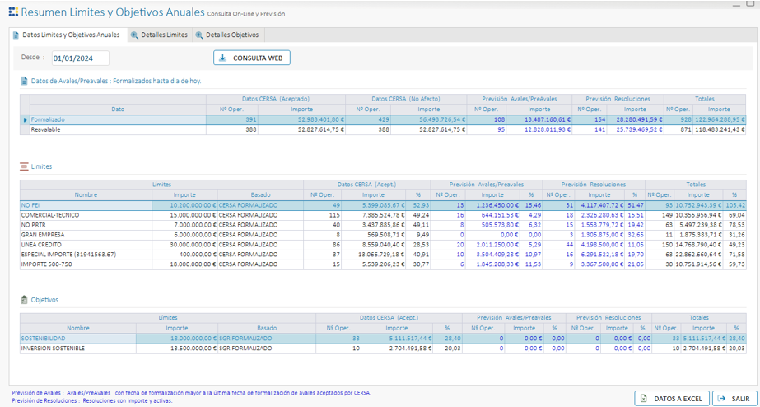Click the Nombre header in the Objetivos table
The width and height of the screenshot is (760, 407).
point(78,329)
